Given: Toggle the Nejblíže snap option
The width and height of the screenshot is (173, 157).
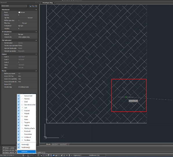Looking at the screenshot, I should coord(26,125).
